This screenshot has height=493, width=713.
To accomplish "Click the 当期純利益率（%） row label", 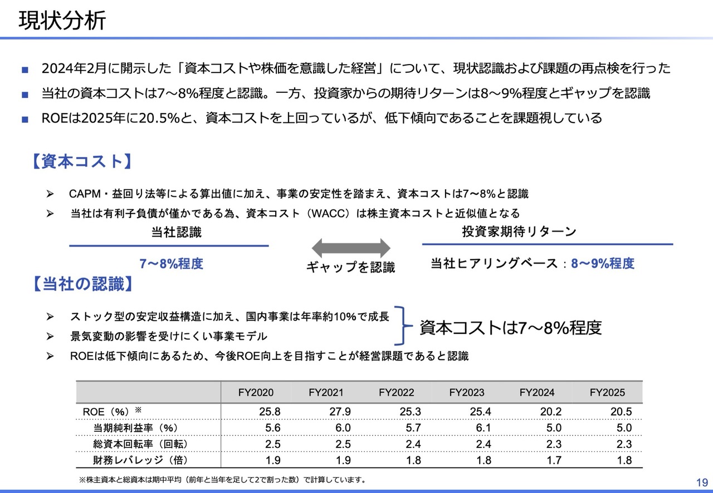I will pos(135,427).
